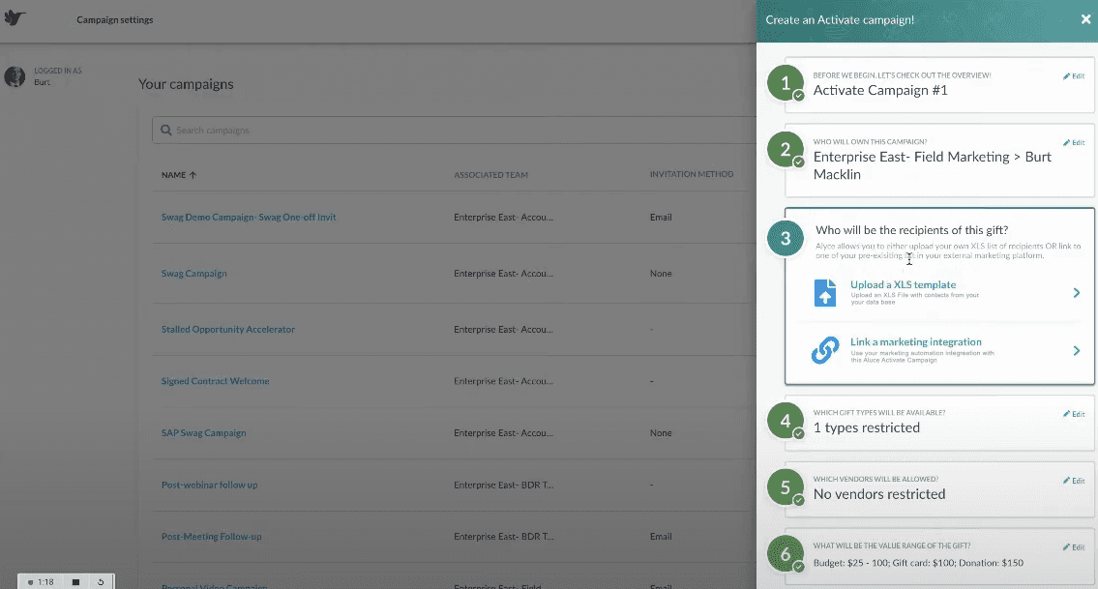Click the search magnifier icon
The width and height of the screenshot is (1098, 589).
[x=166, y=131]
